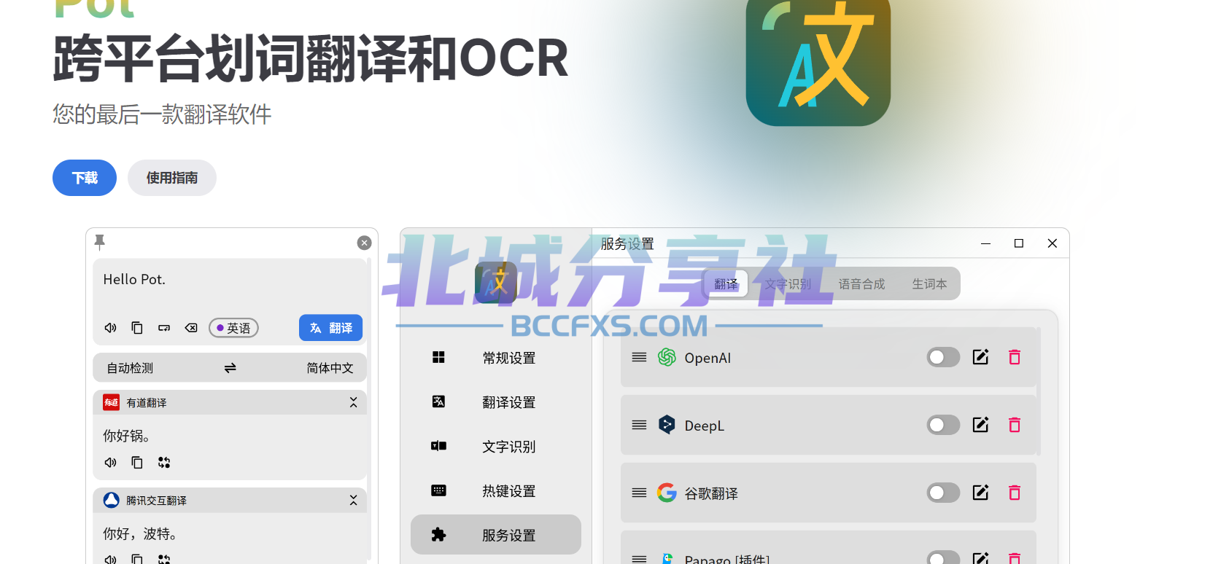Click the OpenAI service name
Viewport: 1221px width, 564px height.
click(x=708, y=358)
